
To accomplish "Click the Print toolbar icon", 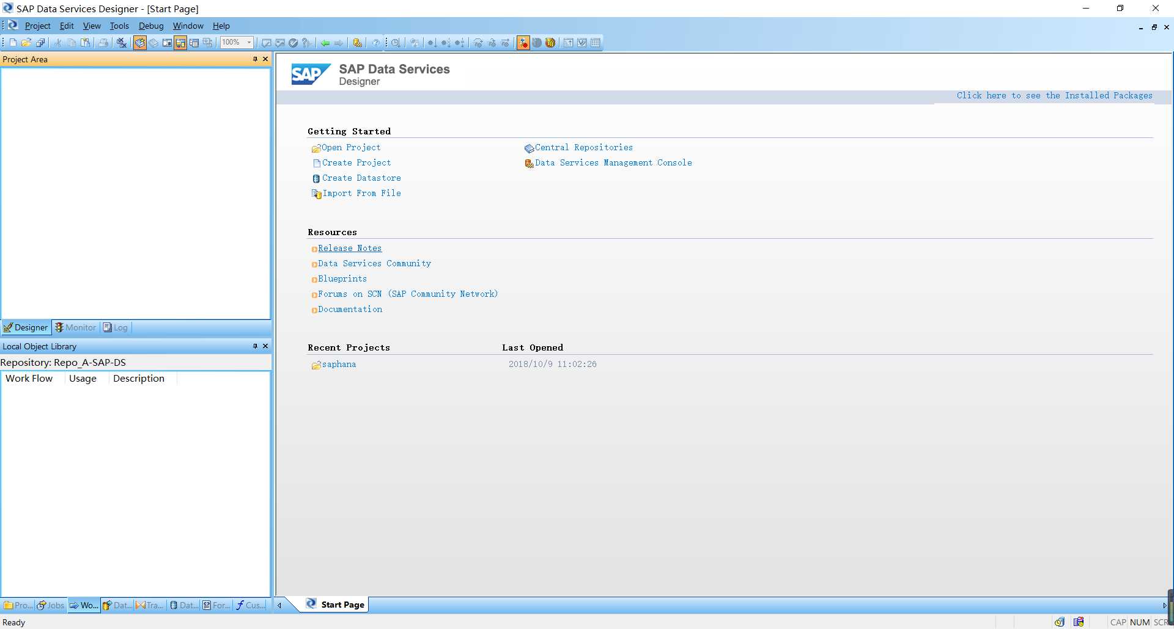I will [103, 43].
